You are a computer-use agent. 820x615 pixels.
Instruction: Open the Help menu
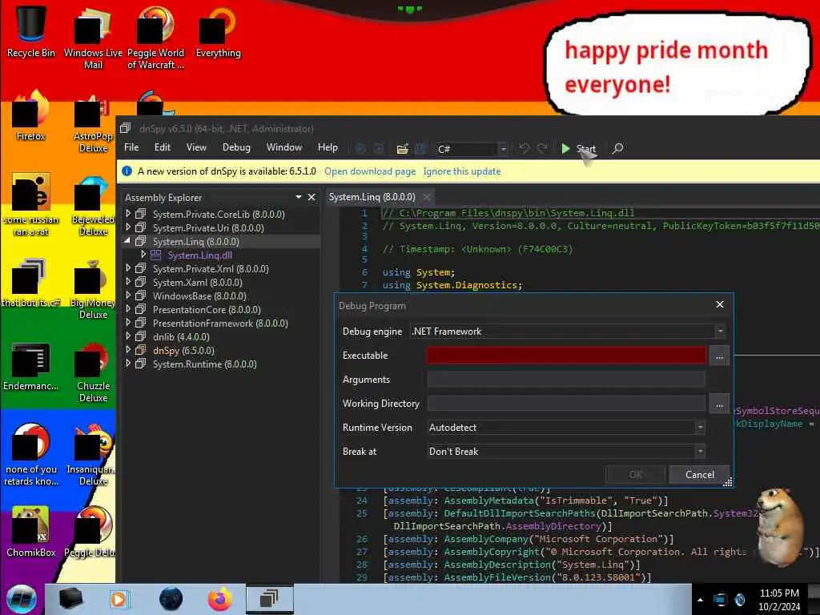[328, 147]
